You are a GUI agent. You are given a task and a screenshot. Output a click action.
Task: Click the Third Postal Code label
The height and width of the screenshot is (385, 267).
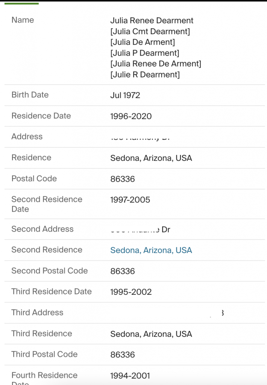(44, 354)
